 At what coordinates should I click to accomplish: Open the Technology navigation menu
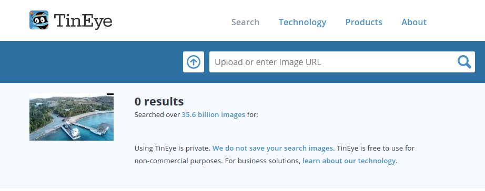[x=302, y=22]
